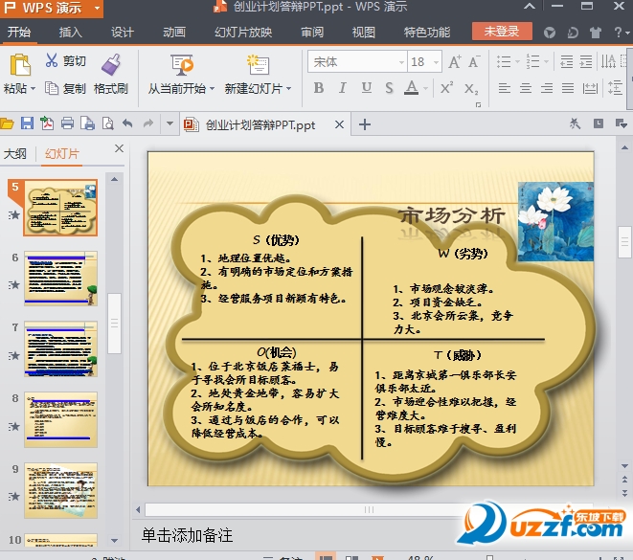633x560 pixels.
Task: Toggle underline formatting
Action: point(366,87)
